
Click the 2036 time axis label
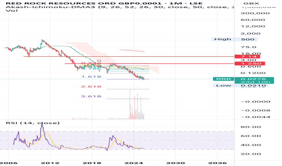pyautogui.click(x=218, y=163)
